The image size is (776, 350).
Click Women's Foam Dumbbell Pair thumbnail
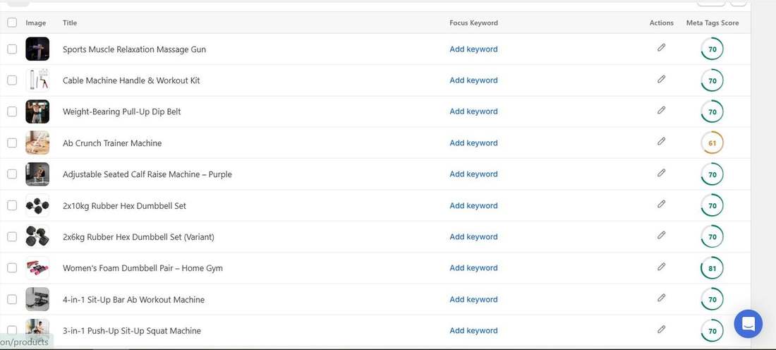pyautogui.click(x=37, y=268)
